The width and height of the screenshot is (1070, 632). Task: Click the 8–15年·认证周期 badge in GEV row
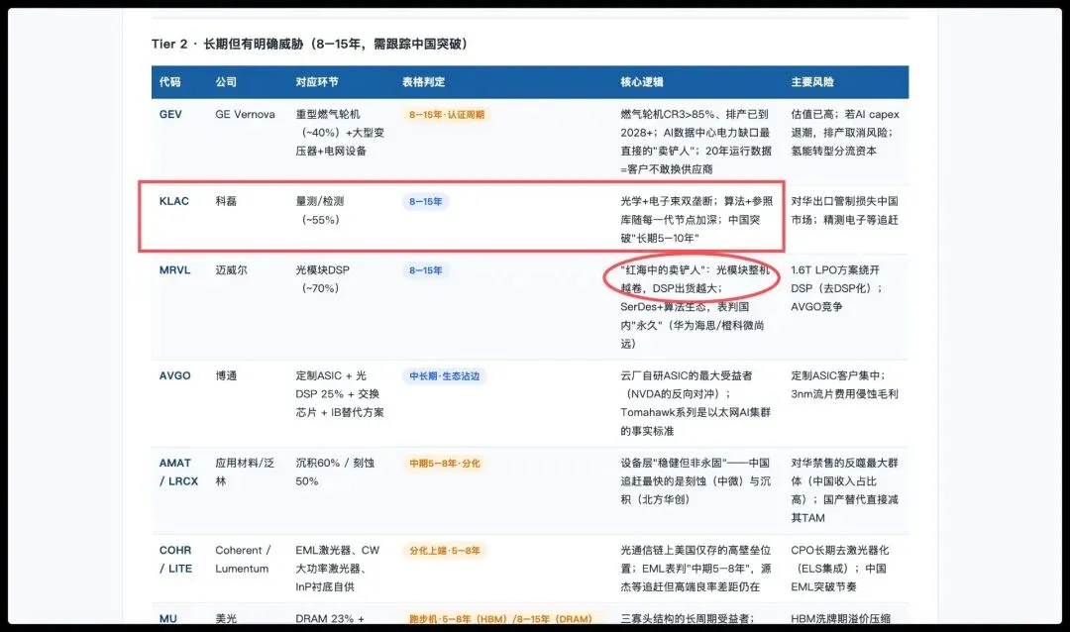point(446,115)
